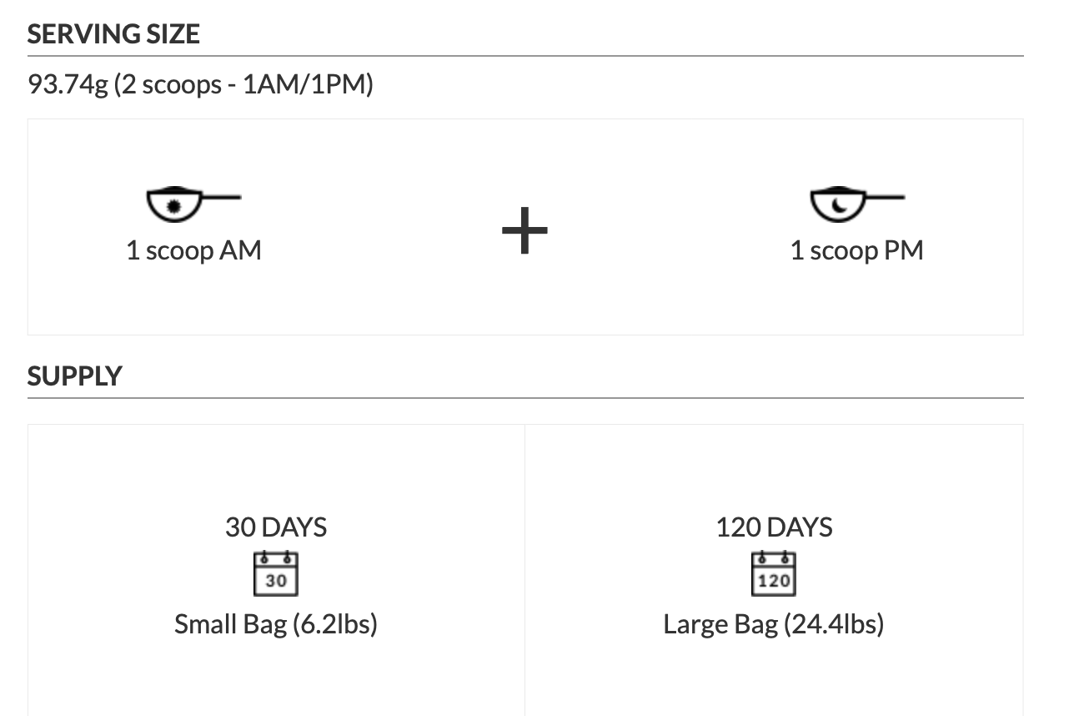Click the 30-day calendar icon
The image size is (1074, 716).
click(x=276, y=573)
